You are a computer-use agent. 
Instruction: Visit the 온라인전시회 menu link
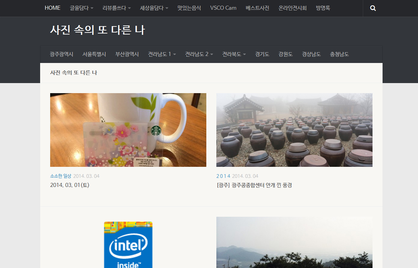[292, 8]
